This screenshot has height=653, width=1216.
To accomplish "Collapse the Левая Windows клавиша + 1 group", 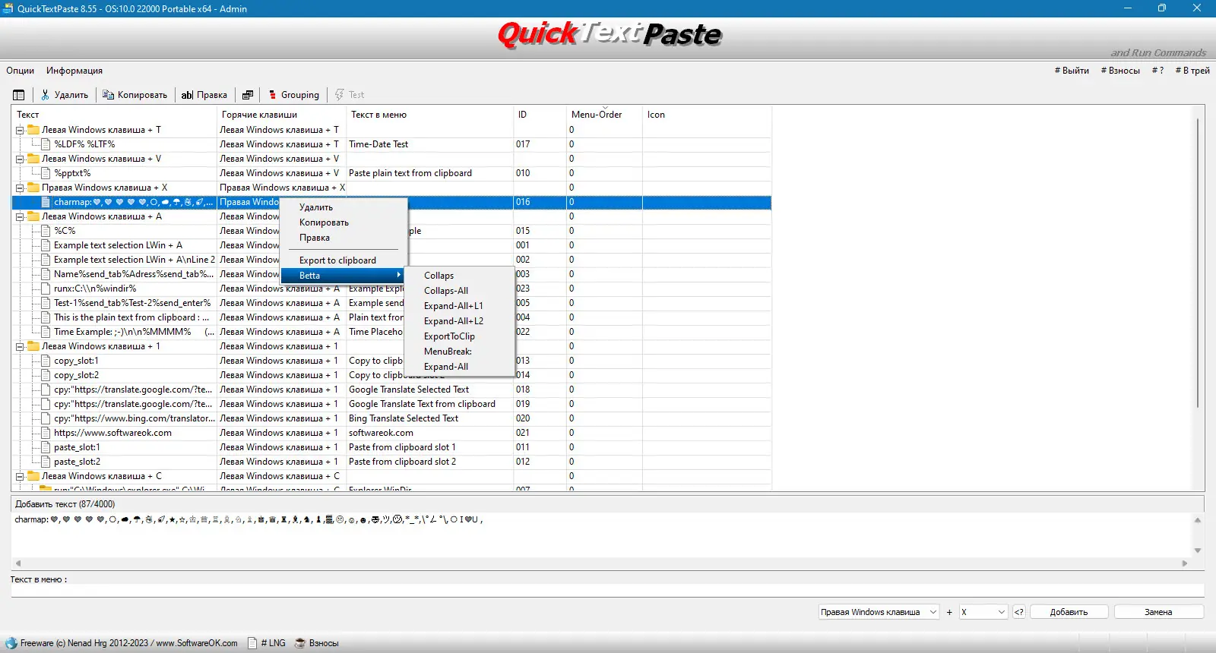I will click(20, 346).
